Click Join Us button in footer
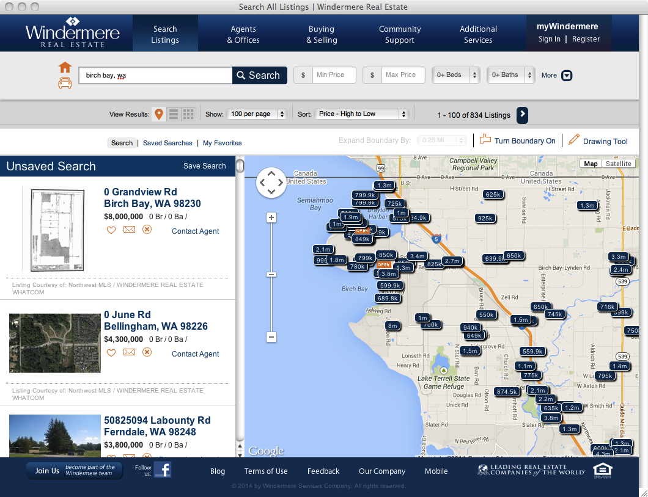648x497 pixels. [x=75, y=471]
